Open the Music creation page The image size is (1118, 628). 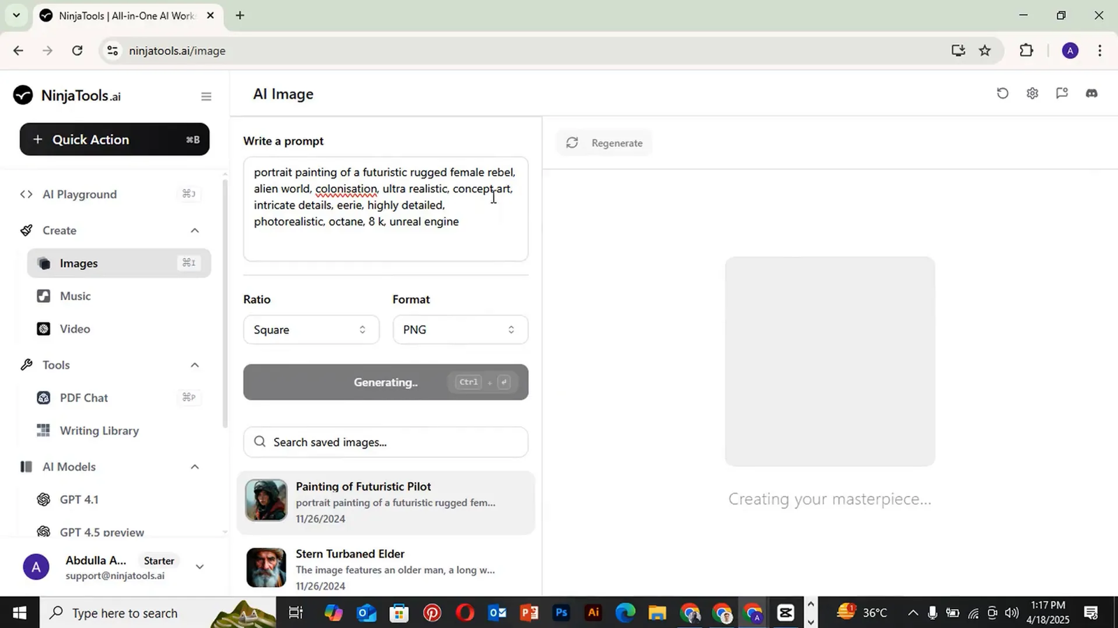click(x=75, y=296)
